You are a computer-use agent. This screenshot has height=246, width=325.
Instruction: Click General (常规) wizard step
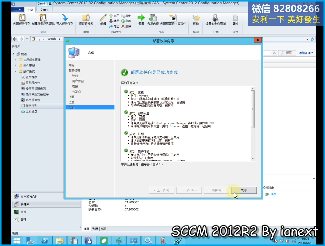pyautogui.click(x=71, y=65)
